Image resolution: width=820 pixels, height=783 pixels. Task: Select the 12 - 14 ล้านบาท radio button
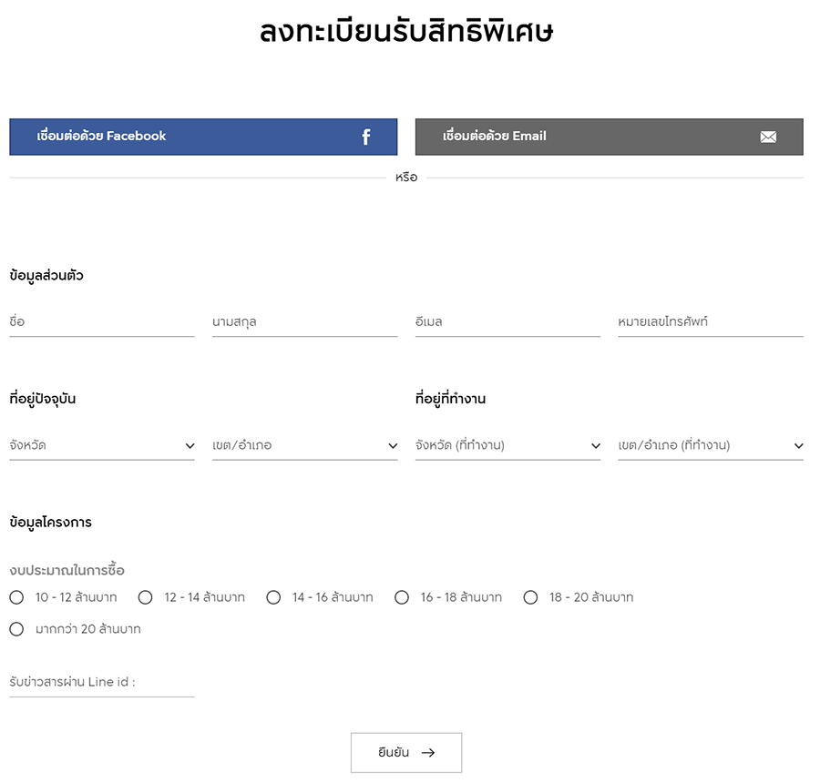[x=145, y=597]
